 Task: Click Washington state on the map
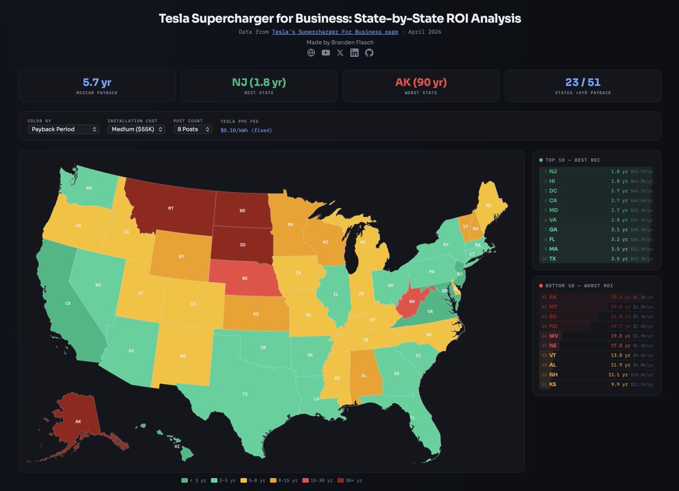click(x=89, y=187)
